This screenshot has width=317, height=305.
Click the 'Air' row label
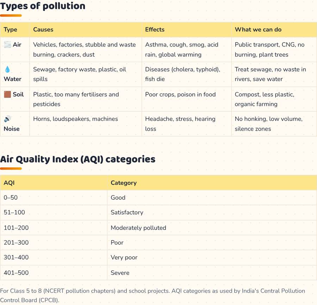pos(17,45)
